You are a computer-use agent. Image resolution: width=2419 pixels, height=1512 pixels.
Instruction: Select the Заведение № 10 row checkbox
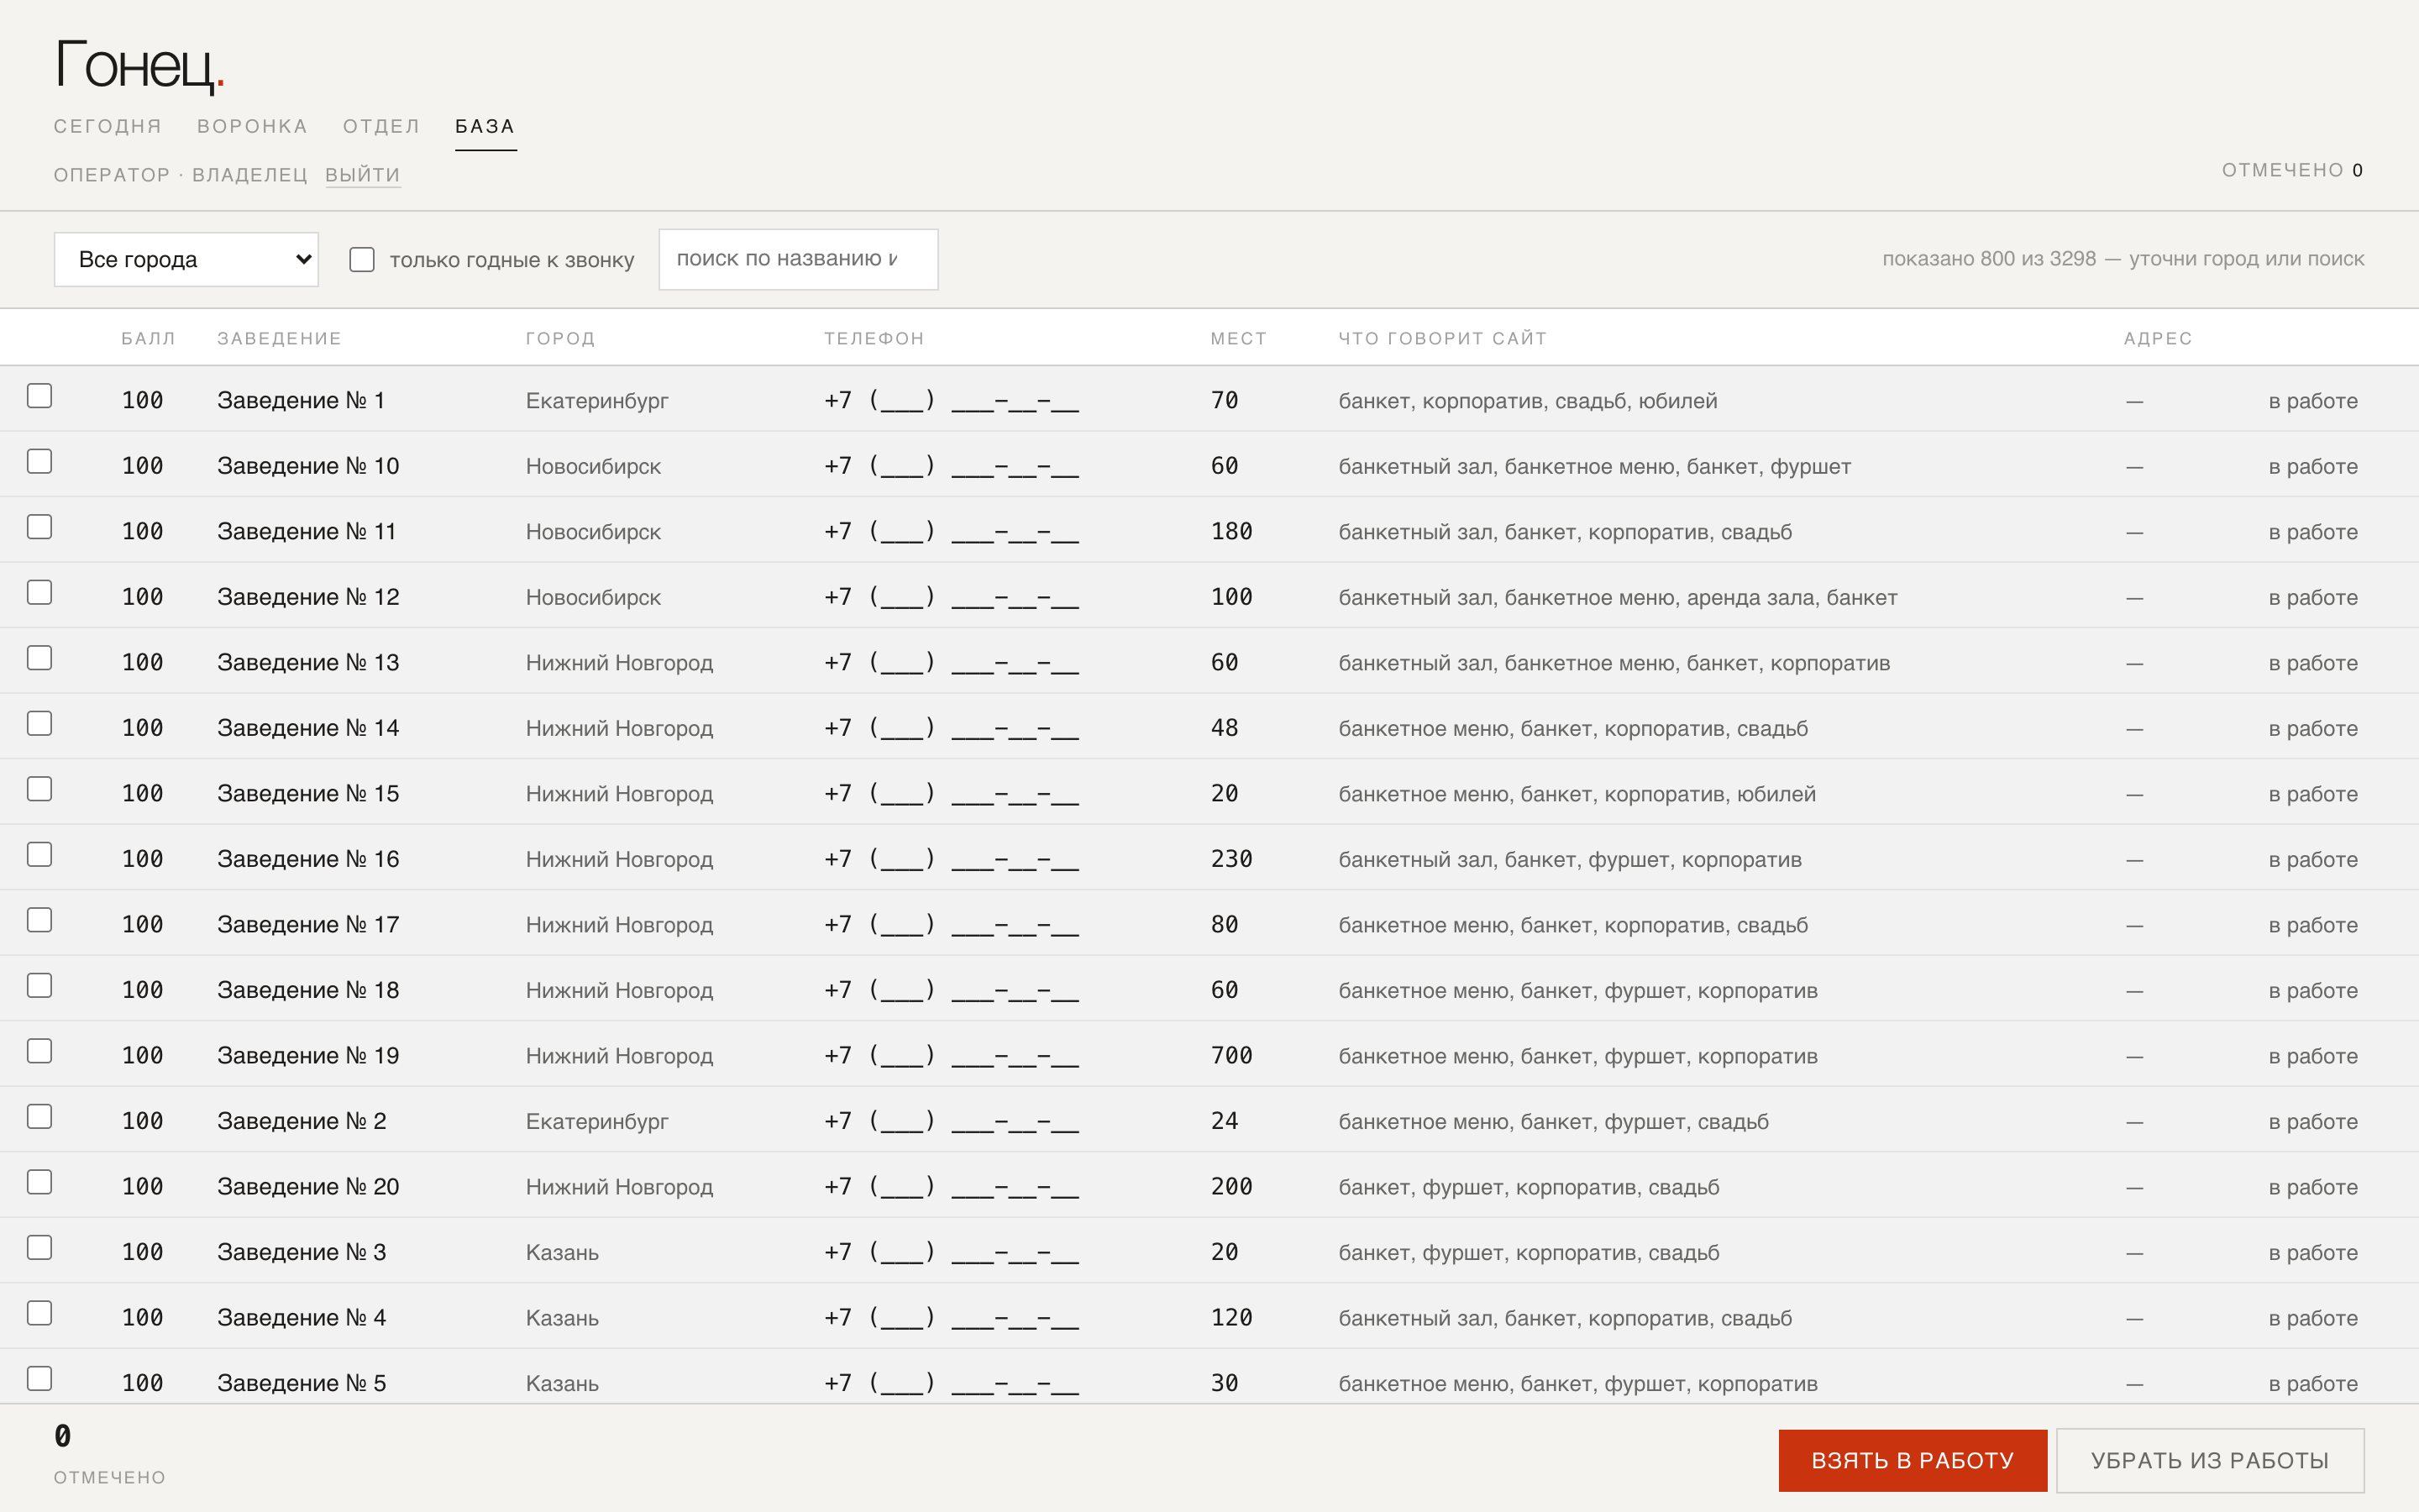click(39, 461)
